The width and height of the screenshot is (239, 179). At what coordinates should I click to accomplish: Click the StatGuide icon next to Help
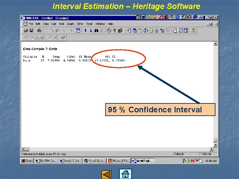click(120, 30)
